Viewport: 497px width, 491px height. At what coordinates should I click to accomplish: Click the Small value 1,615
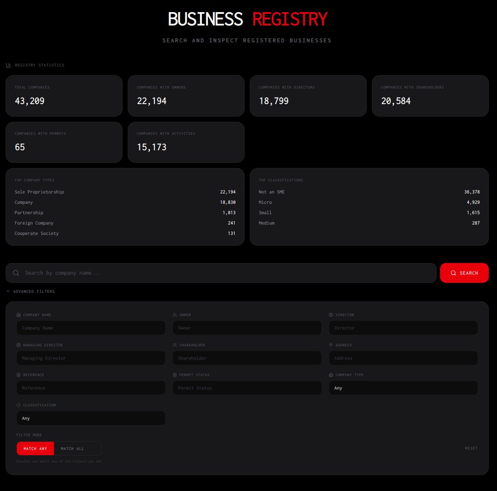coord(473,212)
